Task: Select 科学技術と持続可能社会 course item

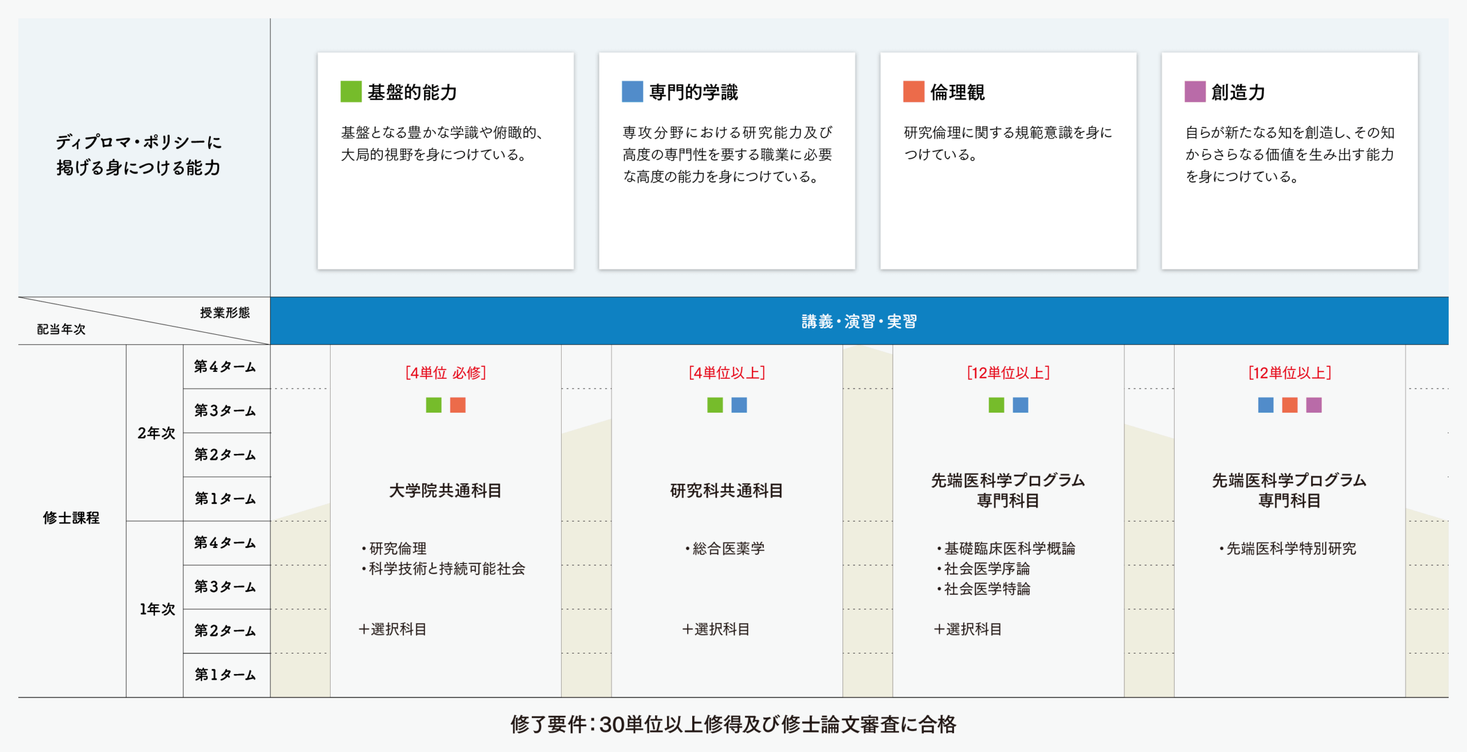Action: tap(446, 569)
